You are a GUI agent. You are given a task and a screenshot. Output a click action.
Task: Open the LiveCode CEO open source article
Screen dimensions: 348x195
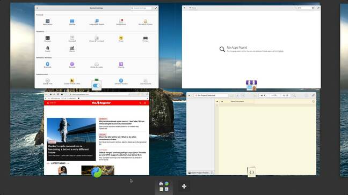click(121, 123)
